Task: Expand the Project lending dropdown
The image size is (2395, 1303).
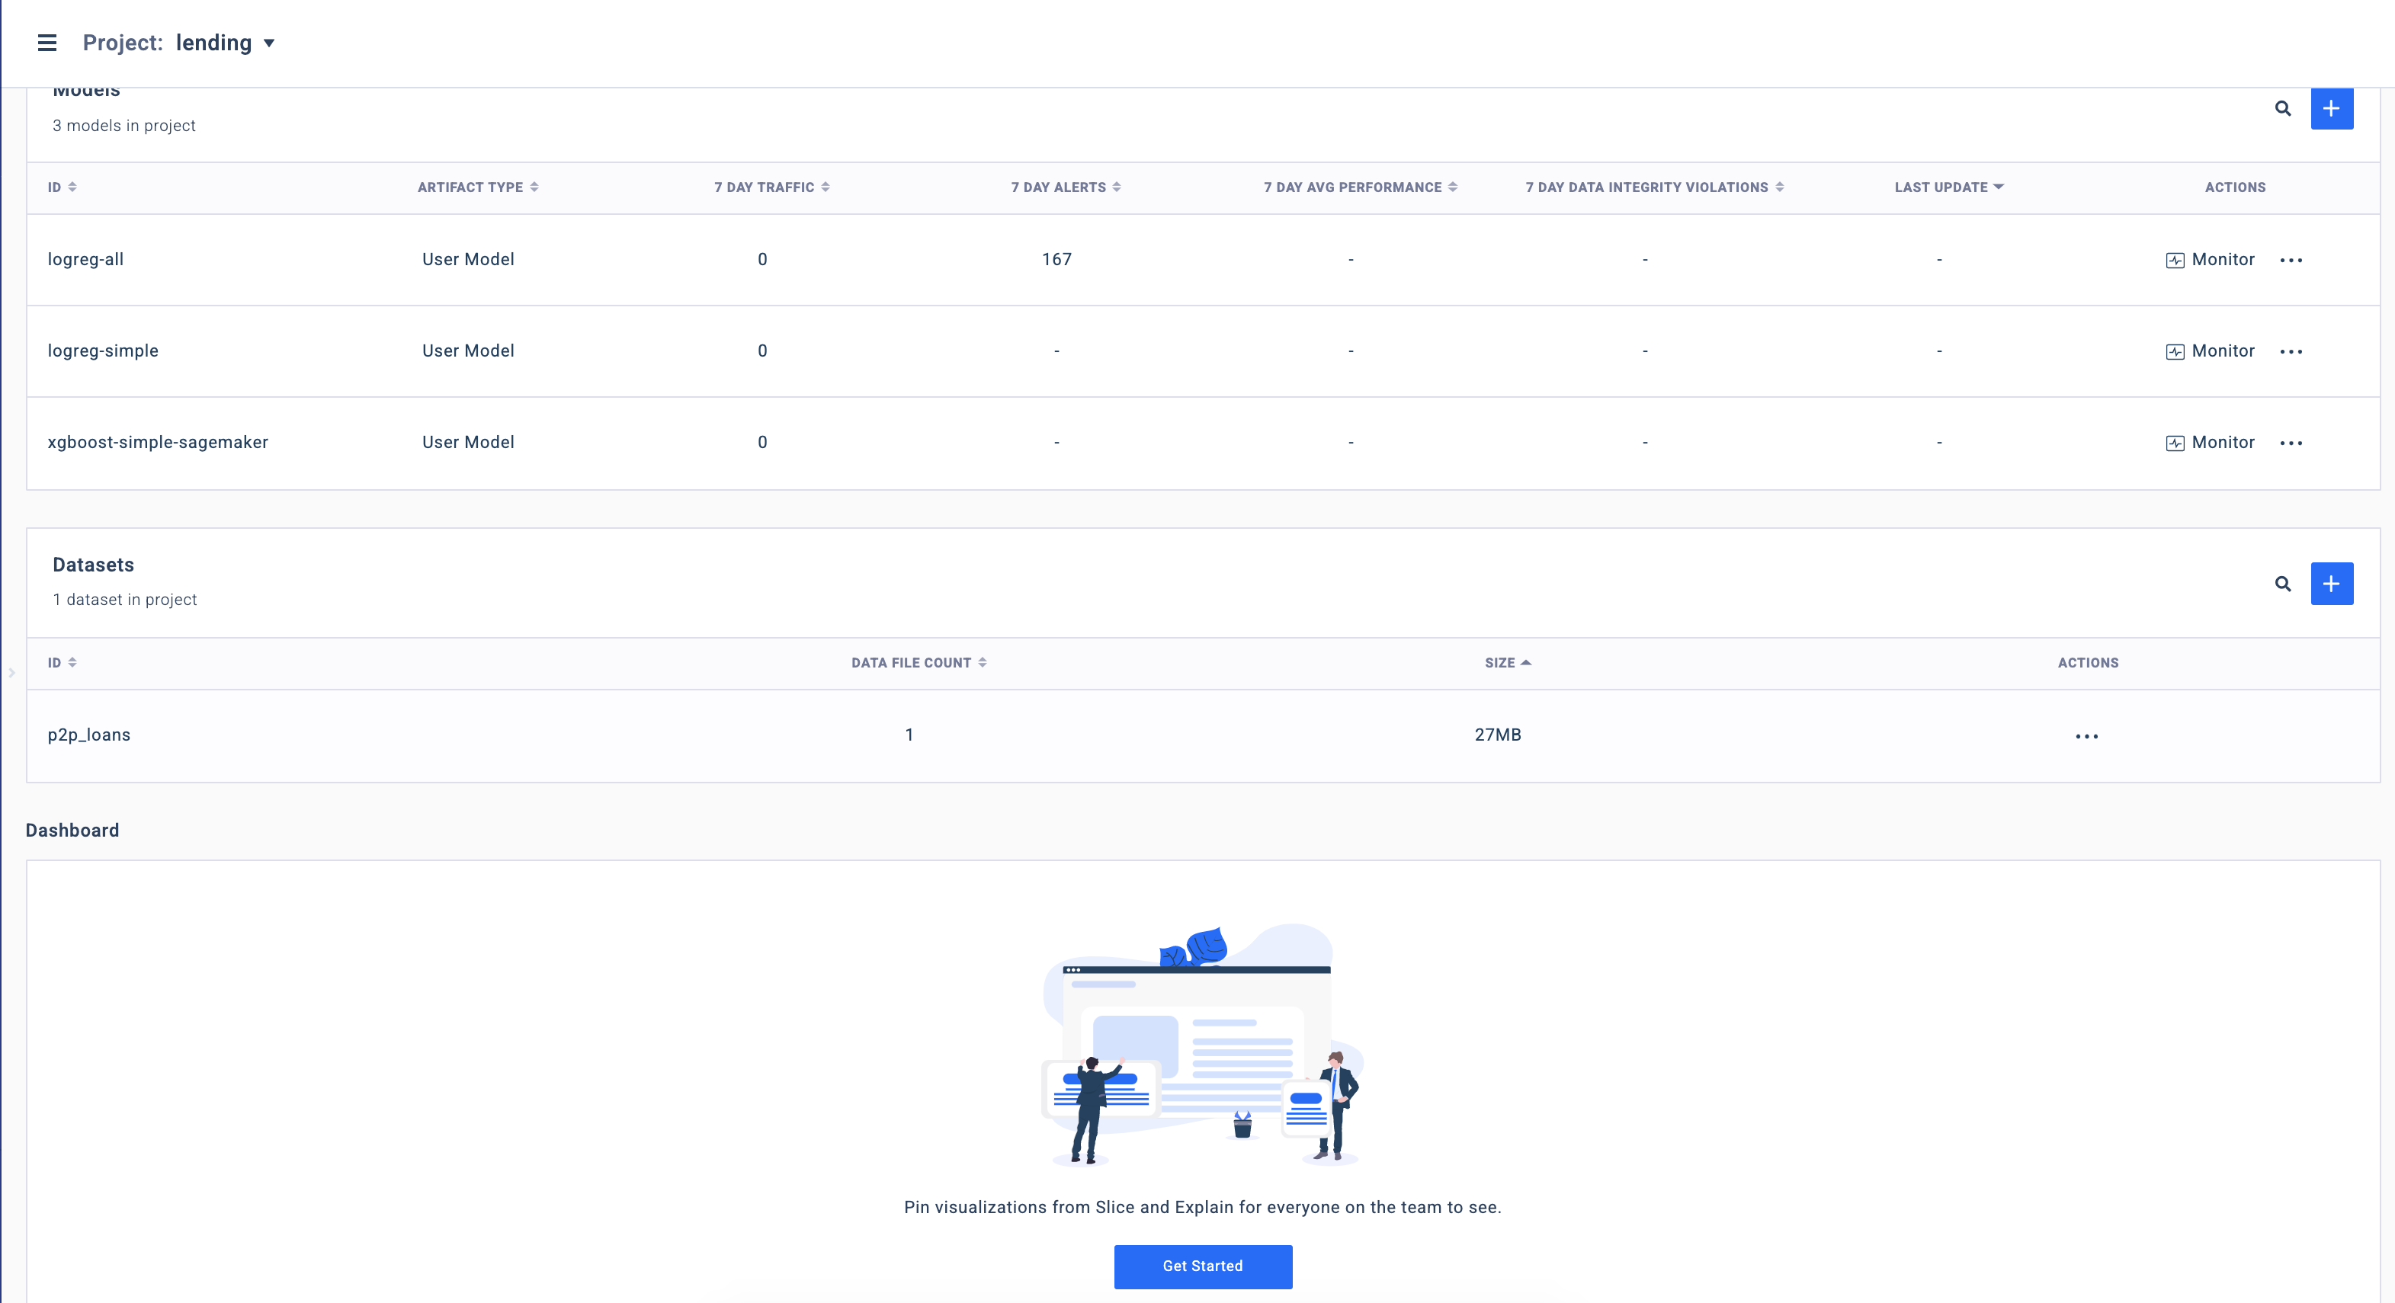Action: coord(268,43)
